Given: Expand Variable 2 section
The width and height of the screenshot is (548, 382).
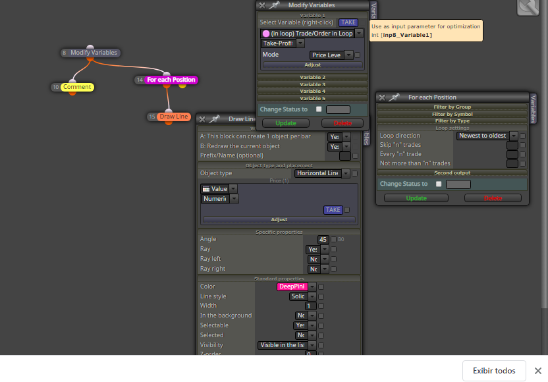Looking at the screenshot, I should [312, 77].
